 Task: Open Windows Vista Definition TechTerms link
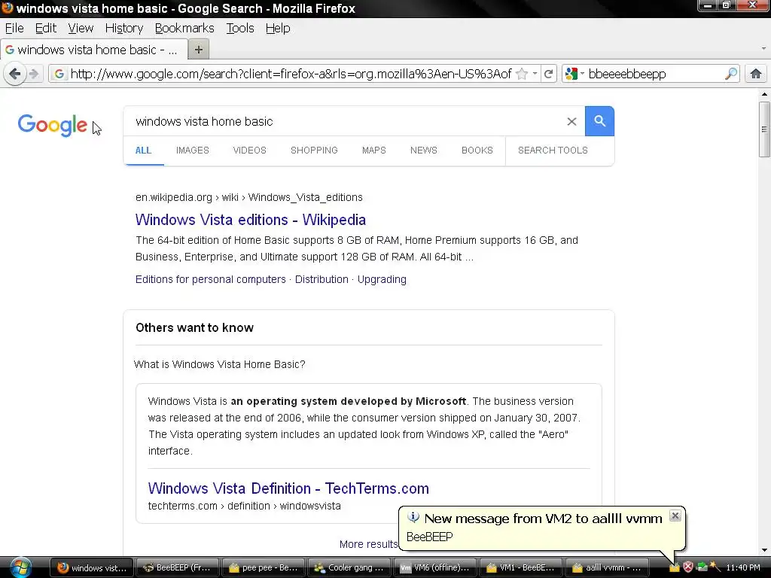[288, 488]
